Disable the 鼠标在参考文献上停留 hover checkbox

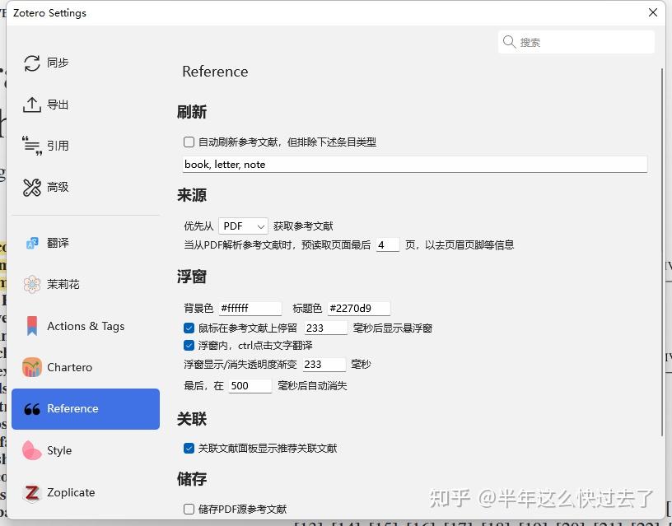pyautogui.click(x=189, y=328)
